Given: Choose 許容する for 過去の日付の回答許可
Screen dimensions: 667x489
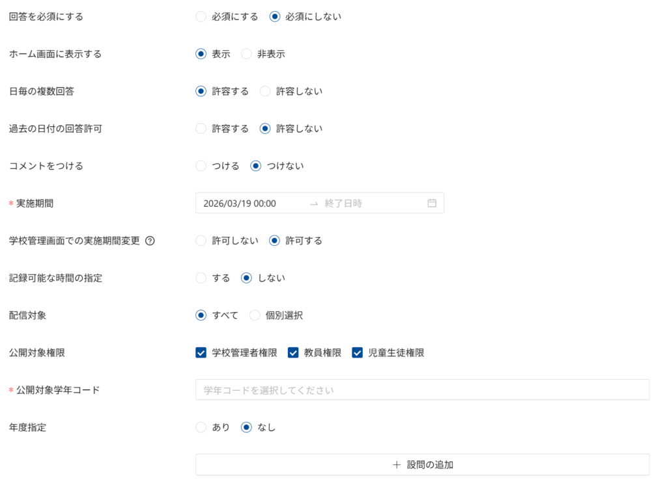Looking at the screenshot, I should coord(201,129).
